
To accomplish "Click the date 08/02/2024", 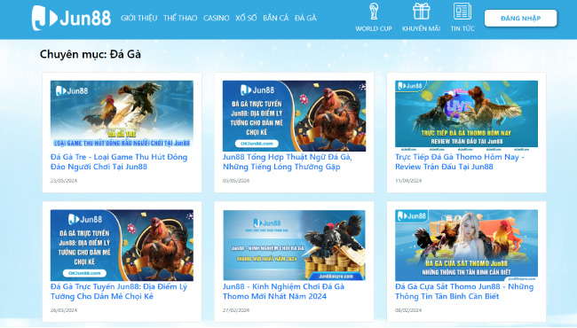I will pyautogui.click(x=408, y=310).
